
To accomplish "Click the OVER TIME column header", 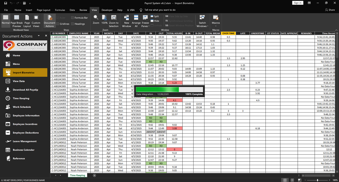I will point(228,33).
